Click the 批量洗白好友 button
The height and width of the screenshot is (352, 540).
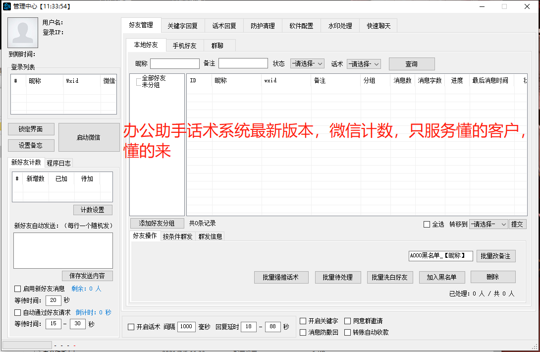390,277
